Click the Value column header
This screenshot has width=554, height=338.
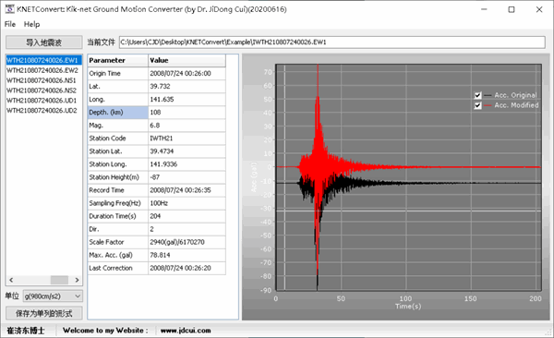[187, 60]
